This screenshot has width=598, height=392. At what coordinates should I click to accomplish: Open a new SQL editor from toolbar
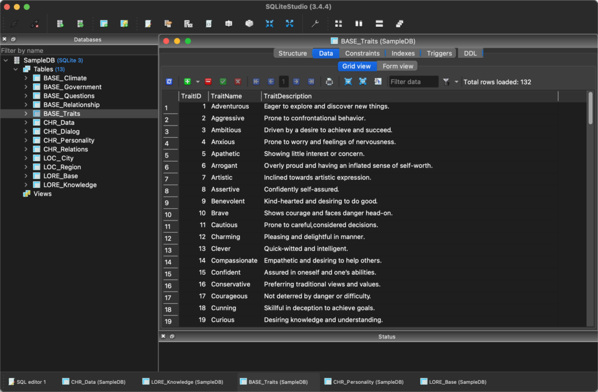[x=148, y=23]
